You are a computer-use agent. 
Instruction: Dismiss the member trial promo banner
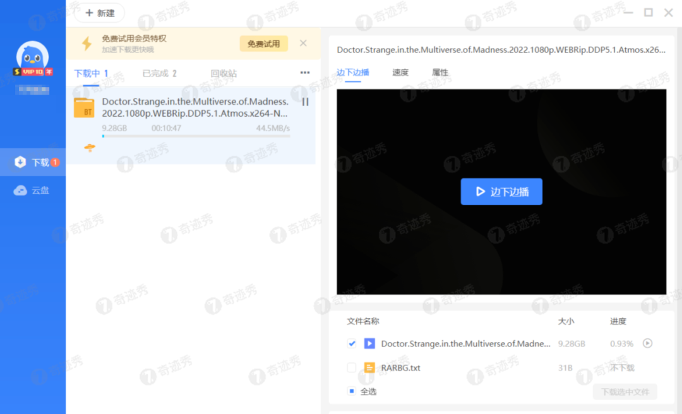303,43
